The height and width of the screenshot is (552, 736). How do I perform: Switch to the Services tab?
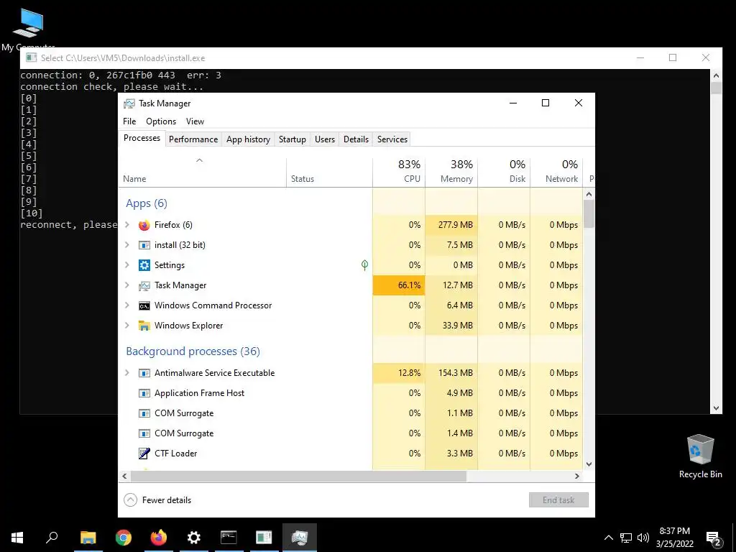point(392,139)
